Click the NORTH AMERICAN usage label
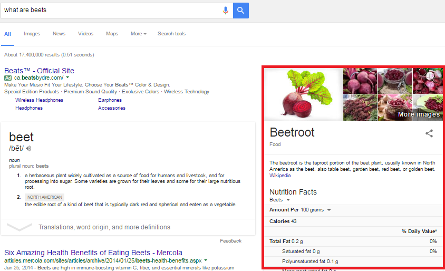The image size is (445, 271). 45,197
